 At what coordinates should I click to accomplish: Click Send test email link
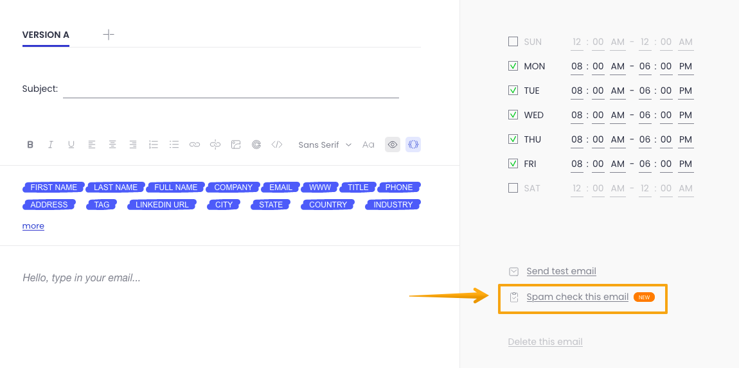(561, 271)
